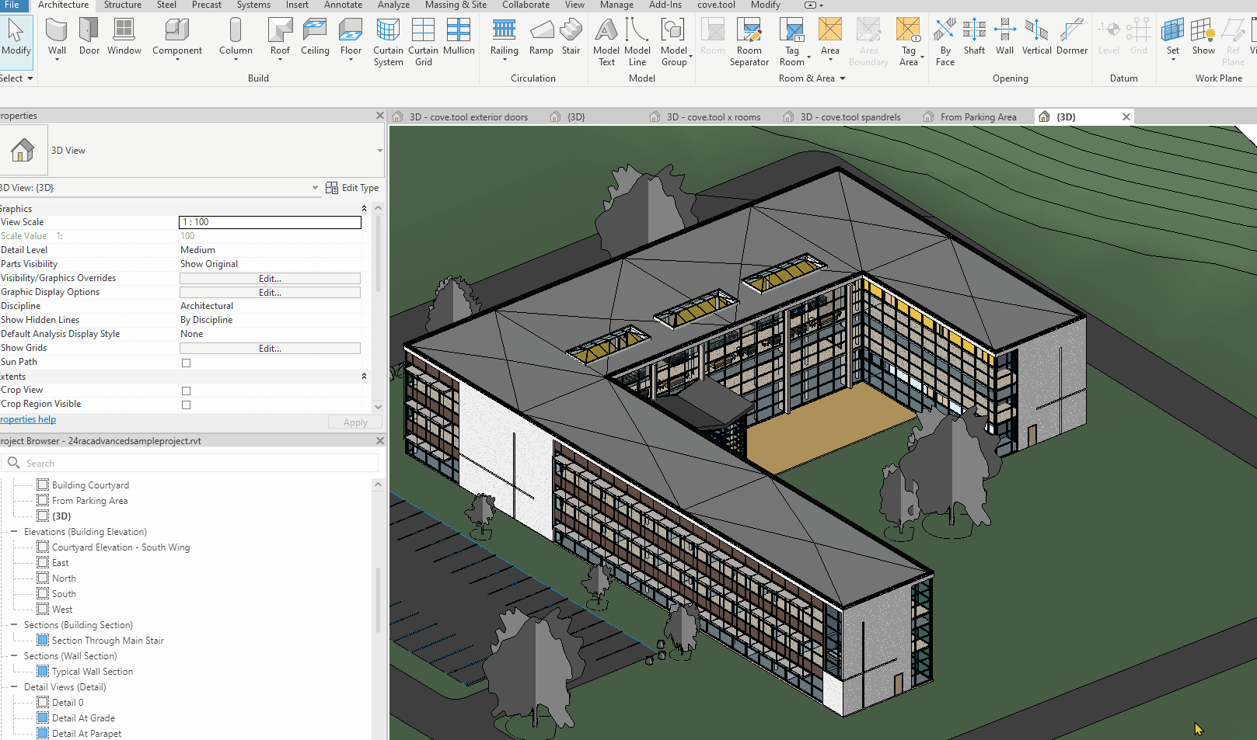Collapse the Graphics properties section
Image resolution: width=1257 pixels, height=740 pixels.
click(363, 207)
